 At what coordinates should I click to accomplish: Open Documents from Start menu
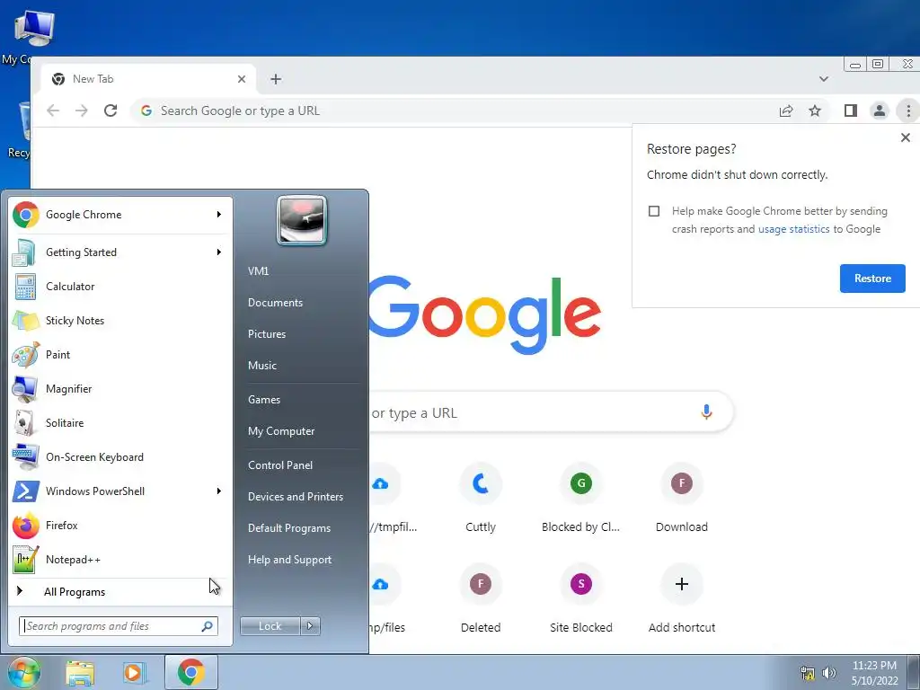(x=275, y=303)
